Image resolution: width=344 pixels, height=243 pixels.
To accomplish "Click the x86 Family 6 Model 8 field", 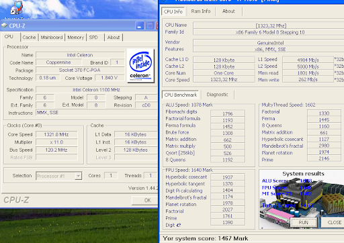I will 269,32.
